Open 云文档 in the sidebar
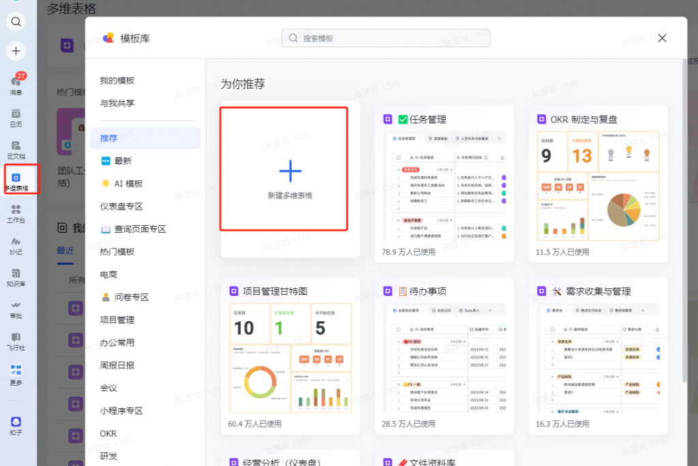 pos(16,150)
